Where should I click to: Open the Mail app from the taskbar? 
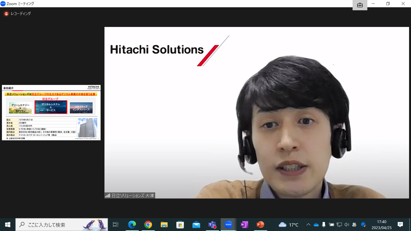[x=196, y=225]
